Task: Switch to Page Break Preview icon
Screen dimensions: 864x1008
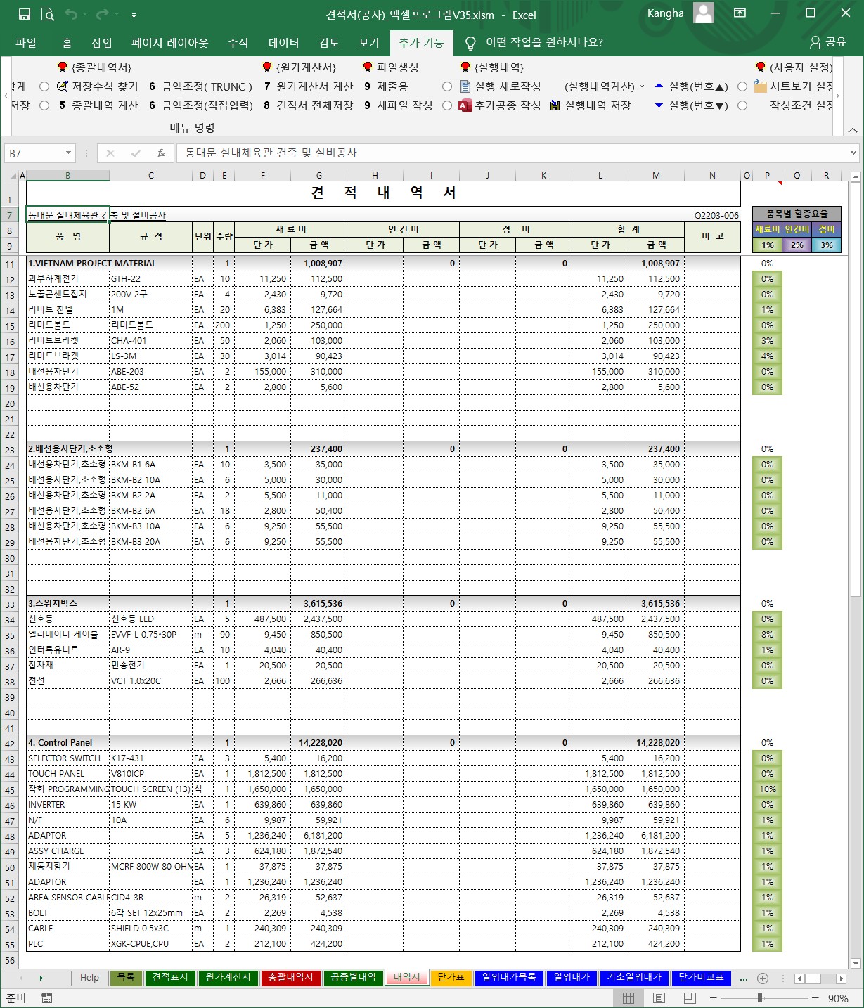Action: (x=690, y=998)
